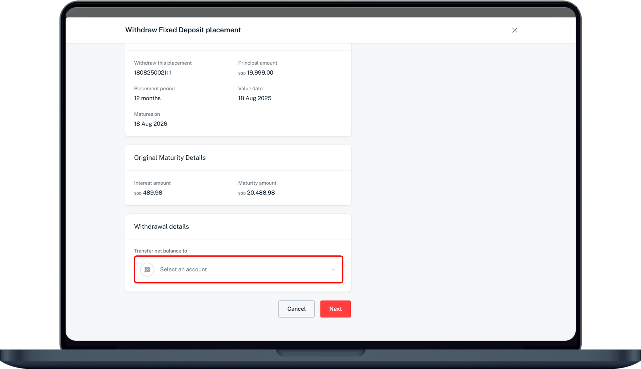Click the 'Withdraw this placement' label
The height and width of the screenshot is (369, 641).
pos(162,63)
